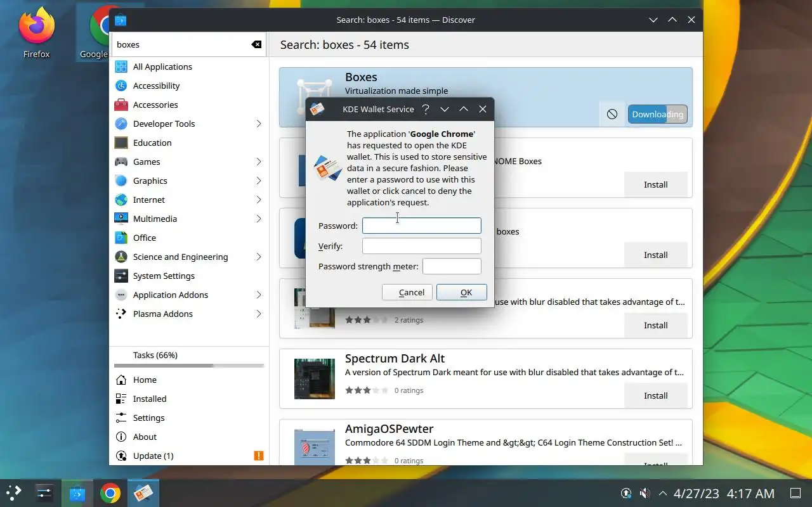Image resolution: width=812 pixels, height=507 pixels.
Task: Click the boxes search field in Discover
Action: (x=189, y=44)
